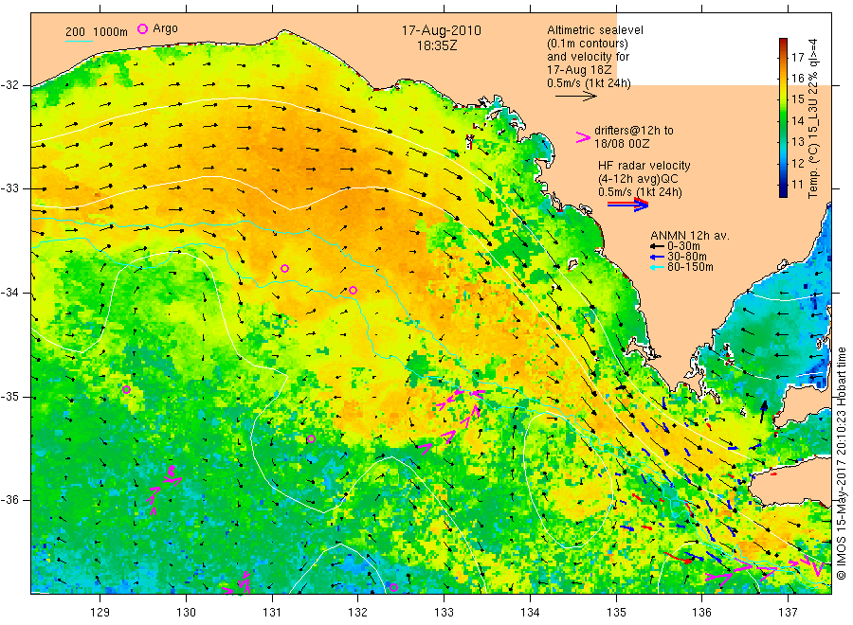Image resolution: width=853 pixels, height=625 pixels.
Task: Click the '200 1000m' depth contour label
Action: point(97,31)
